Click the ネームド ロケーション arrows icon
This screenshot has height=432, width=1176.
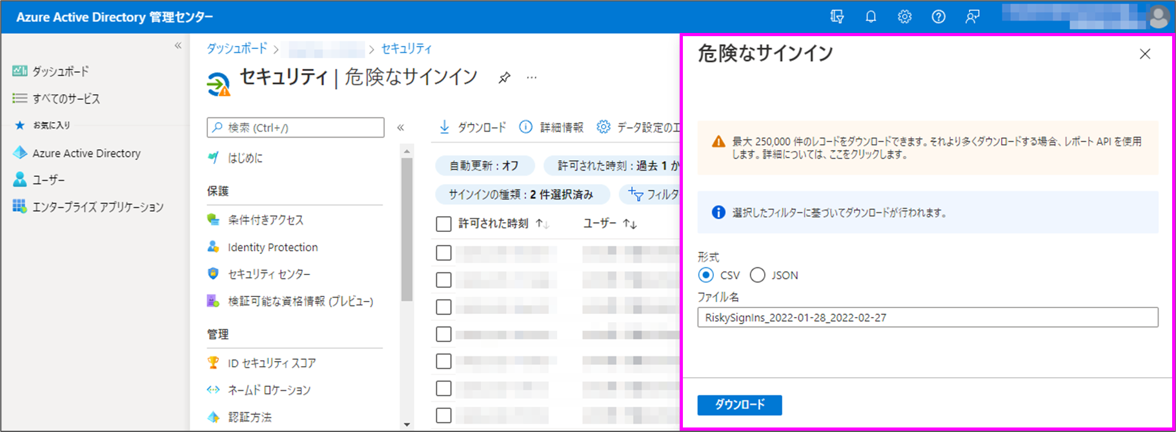213,389
